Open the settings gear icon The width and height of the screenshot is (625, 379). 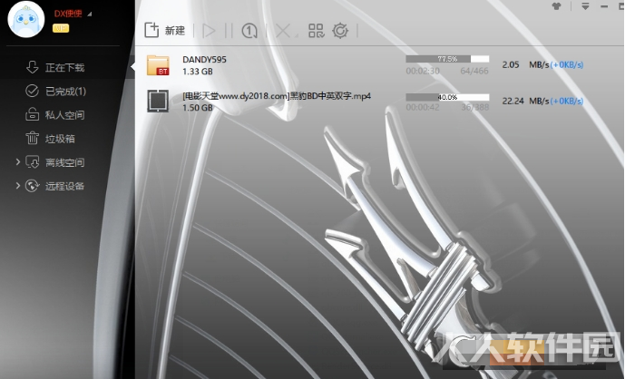pyautogui.click(x=340, y=31)
